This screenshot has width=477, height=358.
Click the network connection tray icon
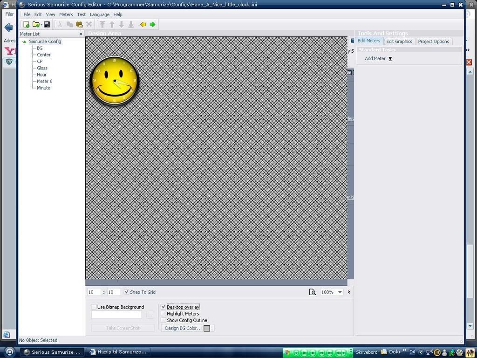point(429,352)
